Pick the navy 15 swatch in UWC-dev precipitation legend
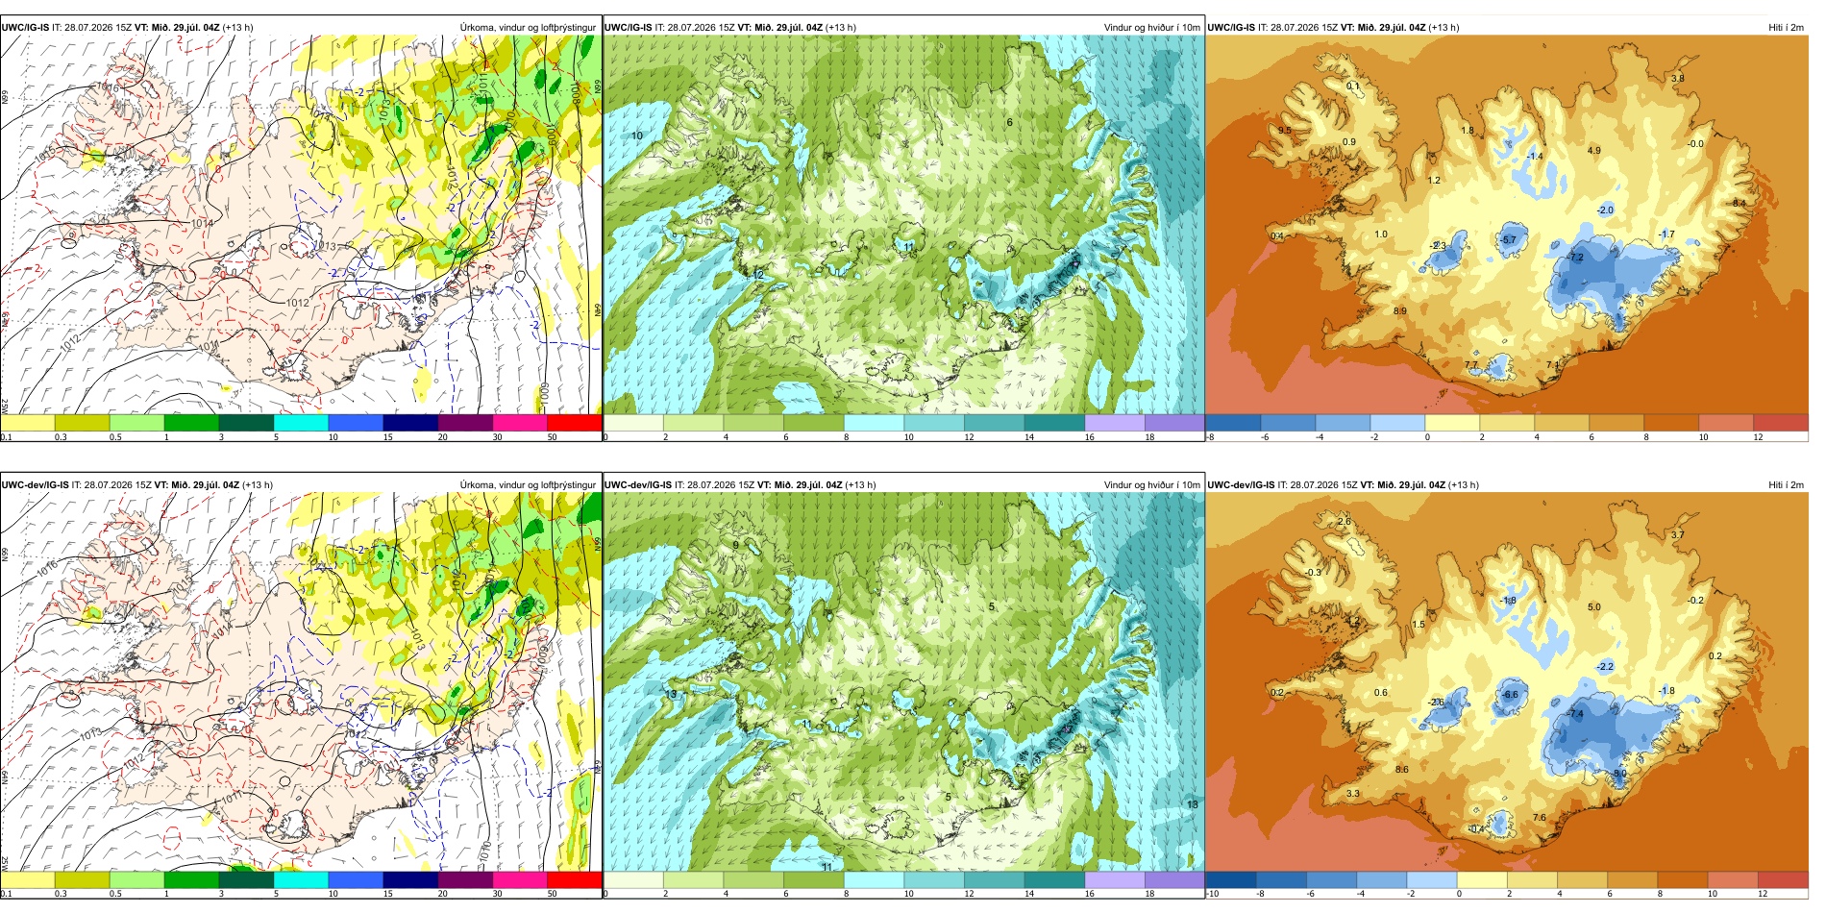Viewport: 1826px width, 913px height. point(410,878)
